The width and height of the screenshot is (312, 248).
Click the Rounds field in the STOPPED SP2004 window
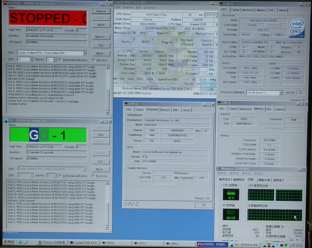click(81, 31)
